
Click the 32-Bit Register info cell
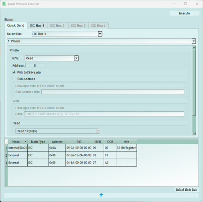[126, 148]
